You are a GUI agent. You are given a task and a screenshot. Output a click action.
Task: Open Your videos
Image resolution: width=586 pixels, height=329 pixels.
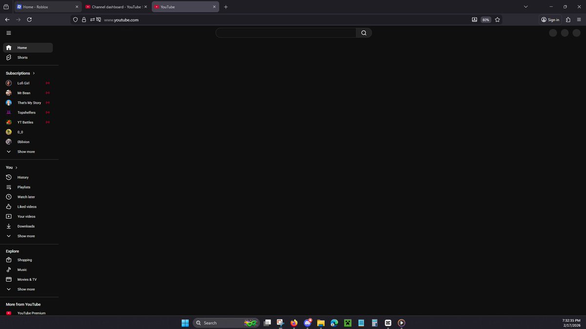point(28,217)
